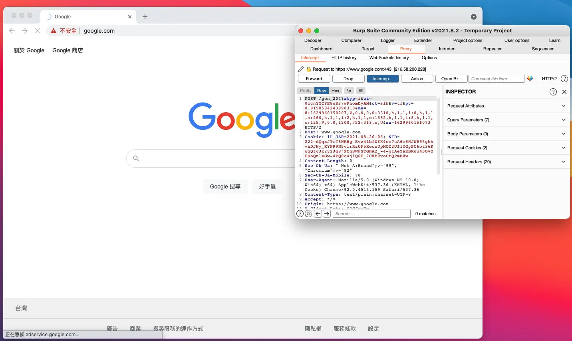
Task: Open the User options tab
Action: tap(517, 40)
